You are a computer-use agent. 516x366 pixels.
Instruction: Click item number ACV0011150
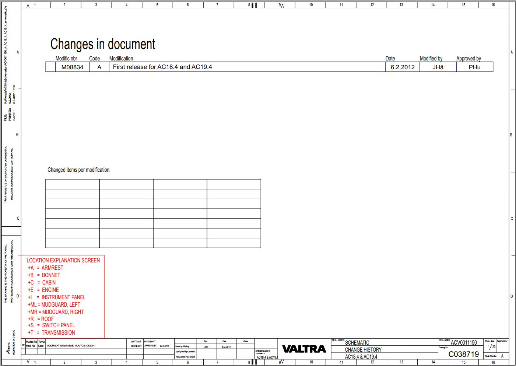pos(464,342)
